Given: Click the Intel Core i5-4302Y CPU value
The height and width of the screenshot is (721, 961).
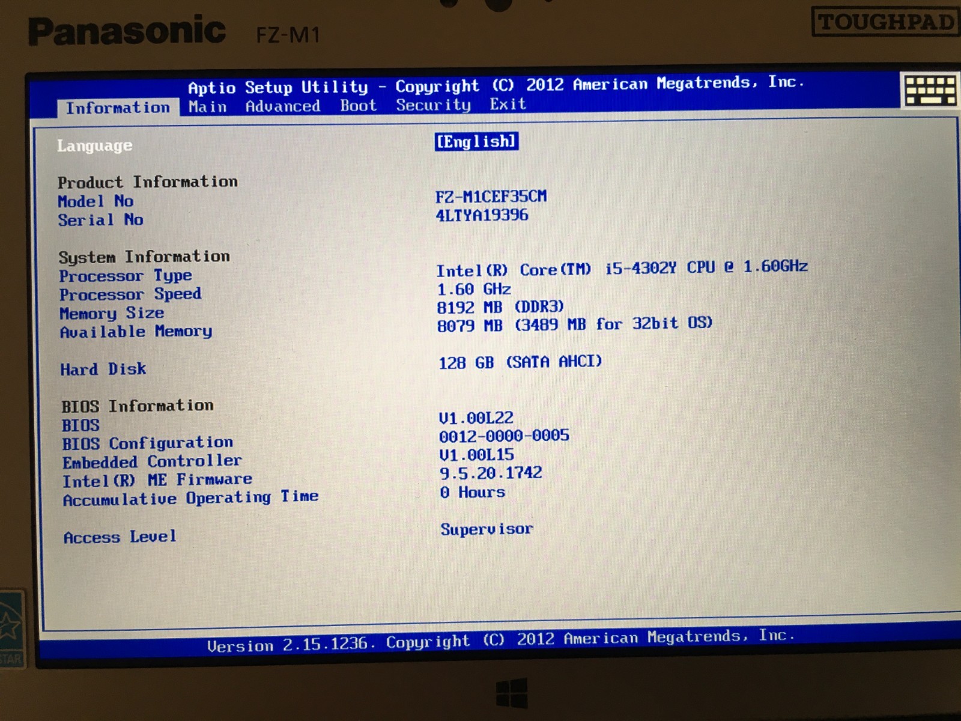Looking at the screenshot, I should tap(622, 268).
